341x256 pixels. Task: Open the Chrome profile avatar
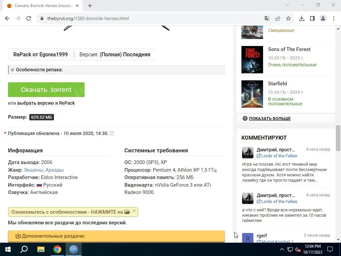click(323, 19)
